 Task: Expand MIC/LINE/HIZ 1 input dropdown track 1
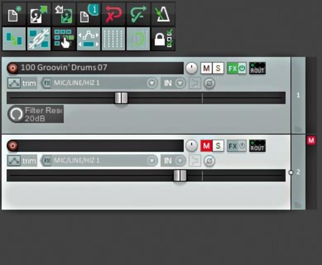click(152, 83)
